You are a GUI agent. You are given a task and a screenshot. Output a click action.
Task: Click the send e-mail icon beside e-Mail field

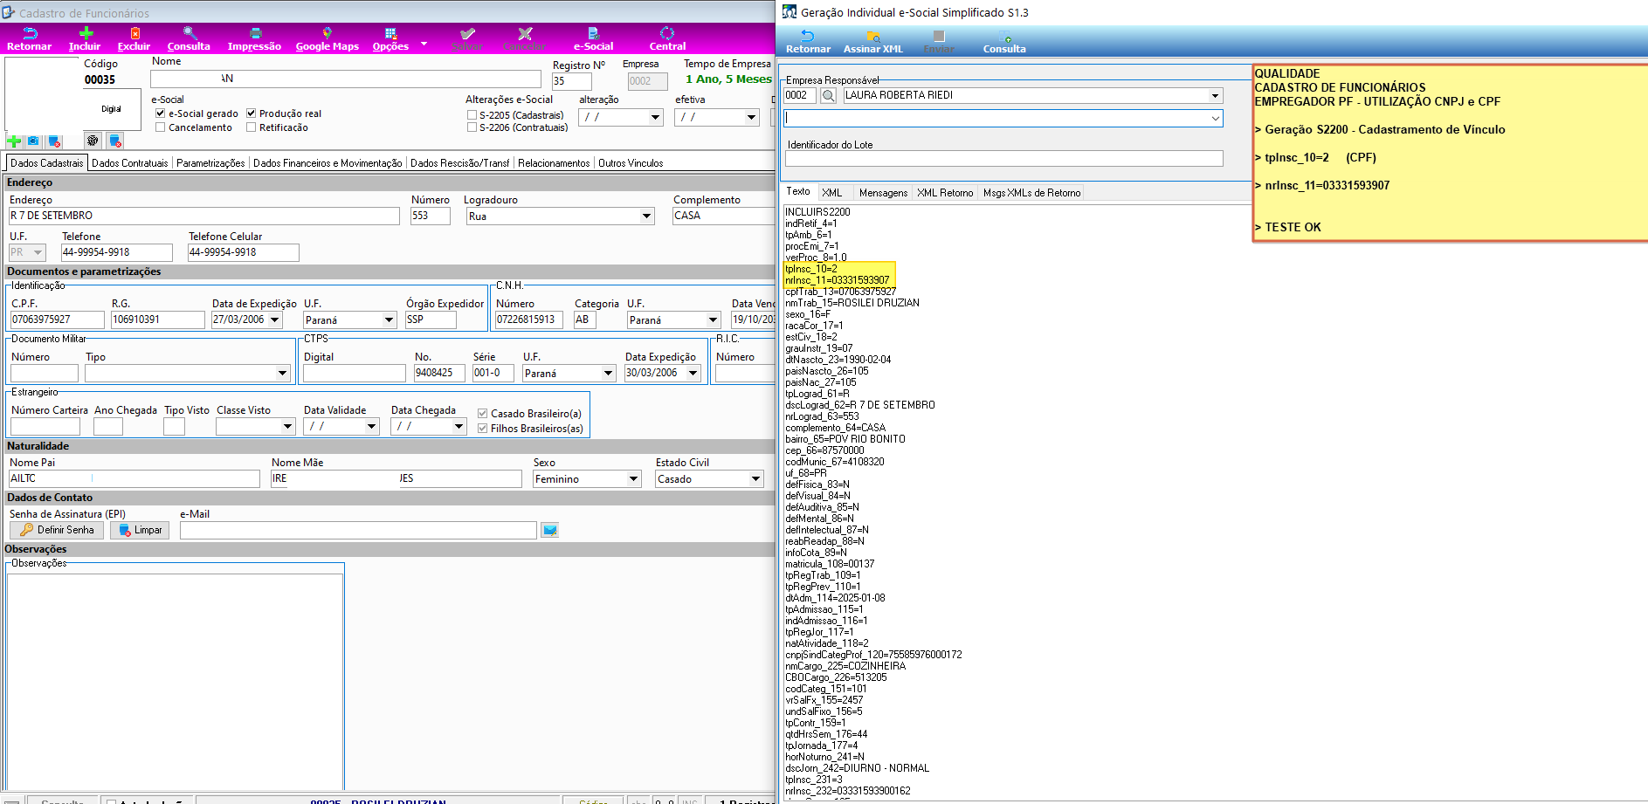549,530
